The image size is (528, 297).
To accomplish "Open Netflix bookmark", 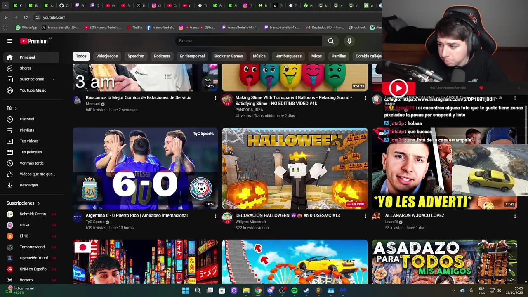I will (134, 28).
